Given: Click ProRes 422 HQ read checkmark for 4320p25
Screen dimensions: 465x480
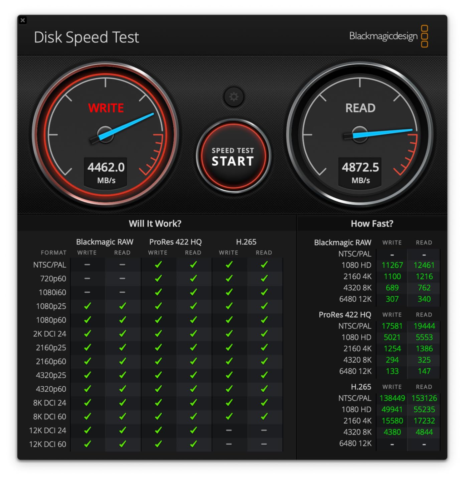Looking at the screenshot, I should tap(193, 375).
